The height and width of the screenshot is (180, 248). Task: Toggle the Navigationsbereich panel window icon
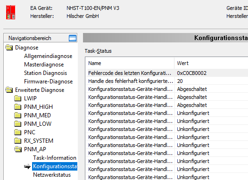73,38
